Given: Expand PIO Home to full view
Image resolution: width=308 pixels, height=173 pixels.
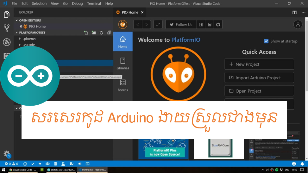Looking at the screenshot, I should (158, 25).
